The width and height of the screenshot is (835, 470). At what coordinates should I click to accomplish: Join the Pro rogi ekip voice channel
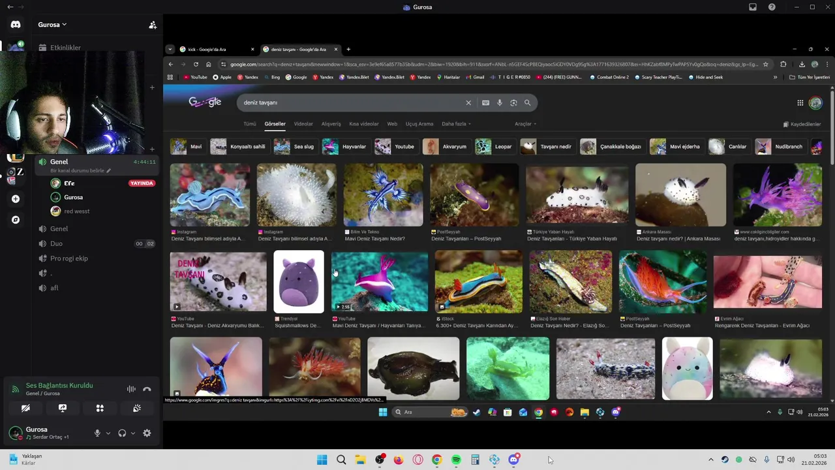tap(68, 258)
